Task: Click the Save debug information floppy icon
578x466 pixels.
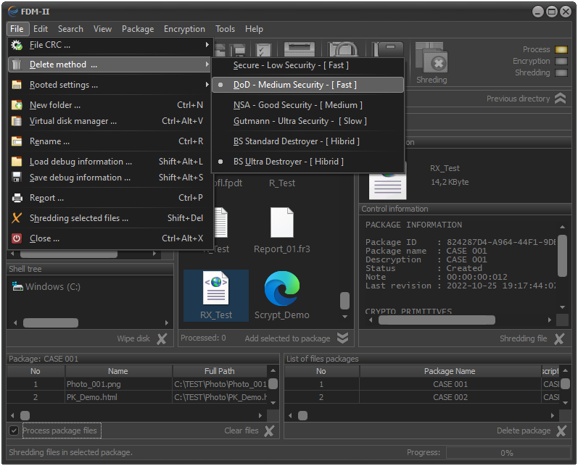Action: (x=17, y=177)
